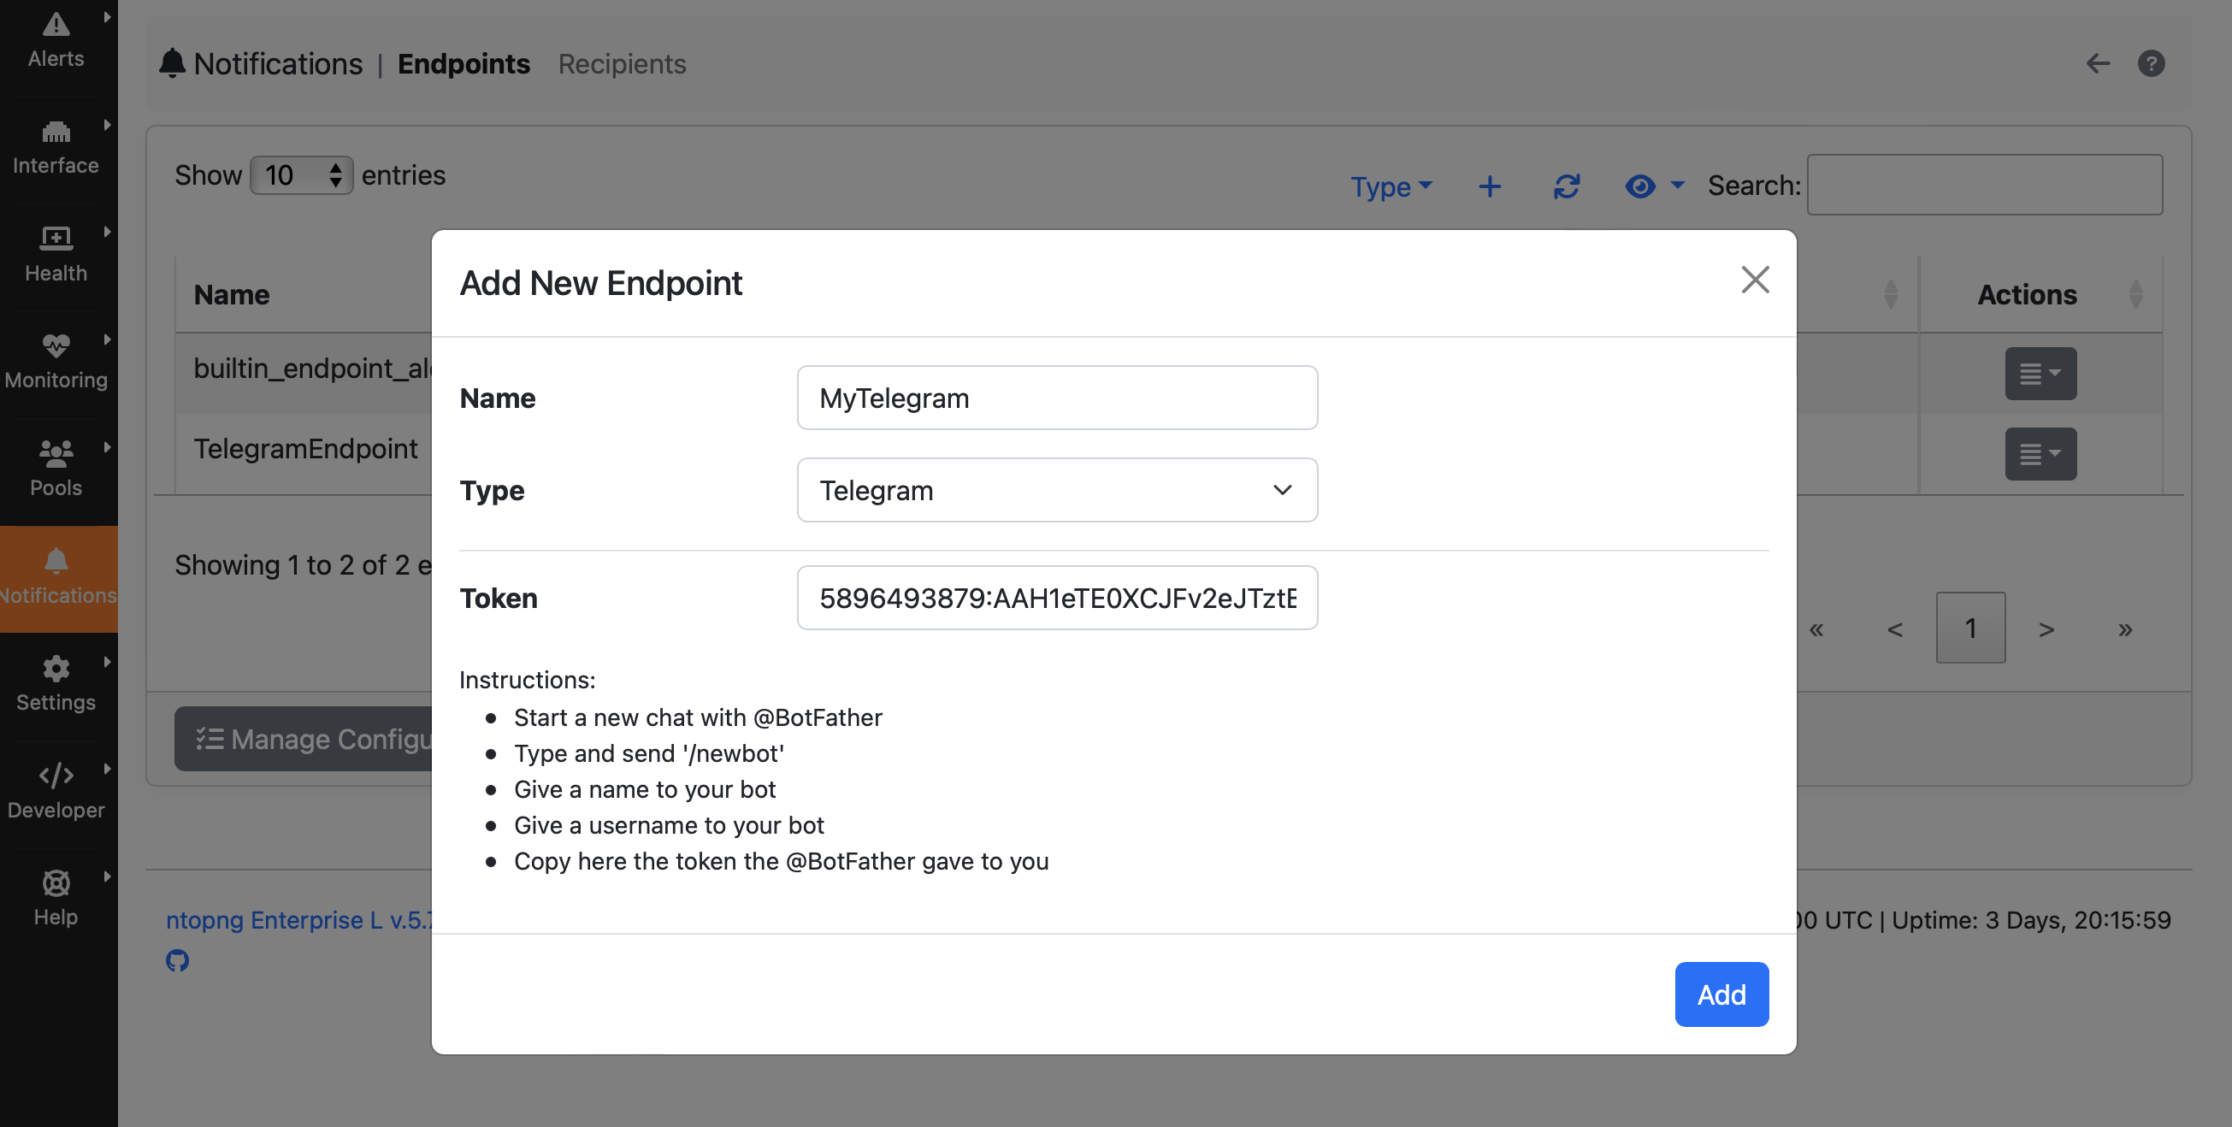The image size is (2232, 1127).
Task: Open the Alerts sidebar section
Action: pyautogui.click(x=56, y=42)
